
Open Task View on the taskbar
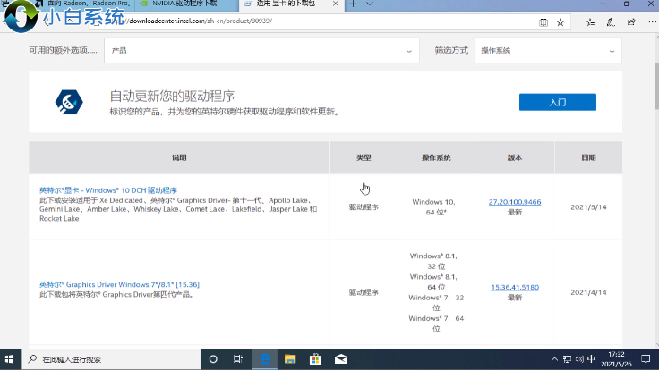[x=238, y=359]
